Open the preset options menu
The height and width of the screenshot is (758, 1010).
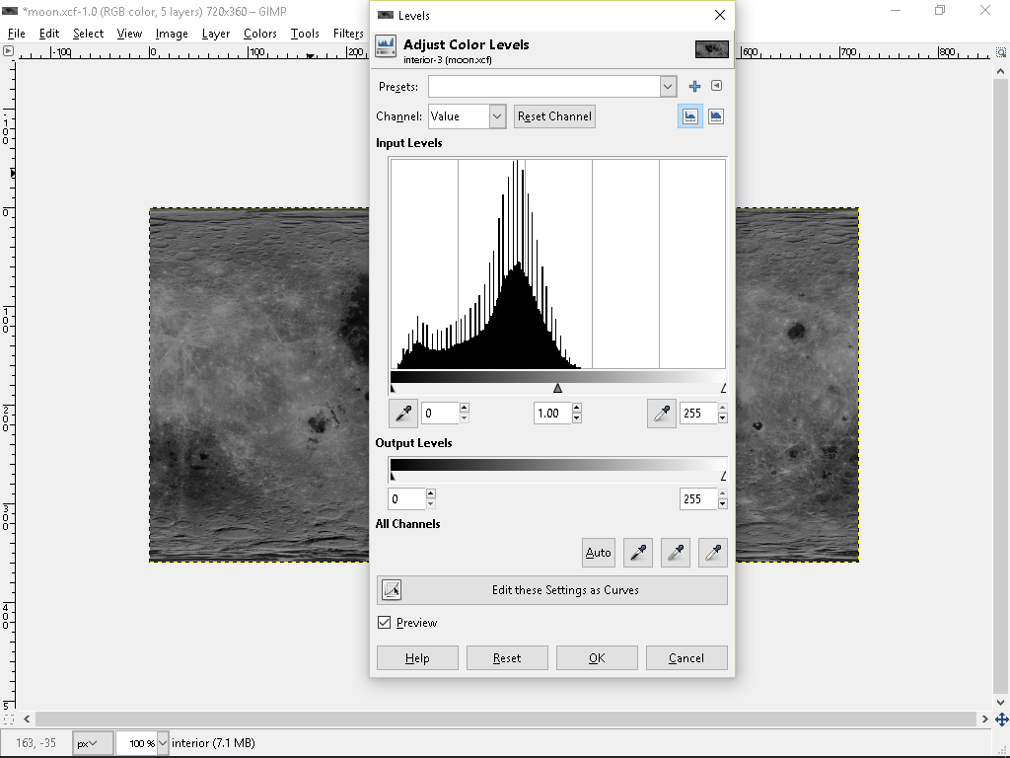tap(716, 86)
